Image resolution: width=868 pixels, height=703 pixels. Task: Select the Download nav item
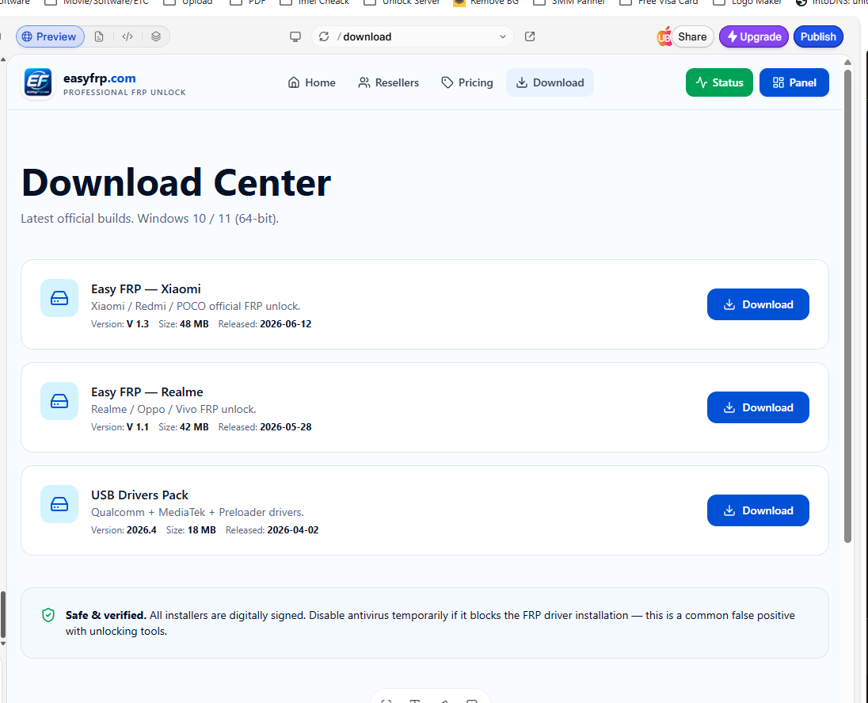tap(550, 82)
